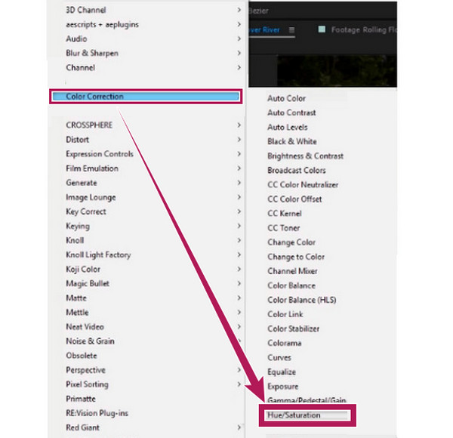The image size is (453, 438).
Task: Open the Noise & Grain category
Action: [x=90, y=341]
